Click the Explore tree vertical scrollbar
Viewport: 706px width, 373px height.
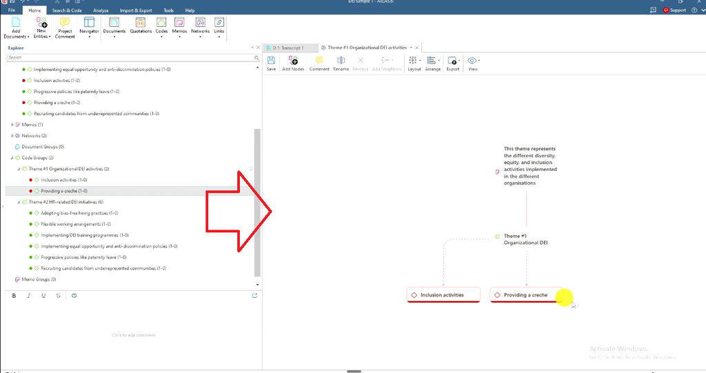tap(258, 203)
